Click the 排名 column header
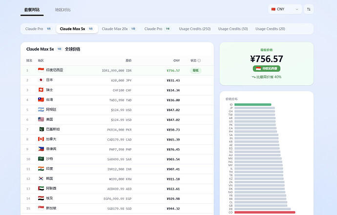The image size is (337, 215). click(29, 60)
